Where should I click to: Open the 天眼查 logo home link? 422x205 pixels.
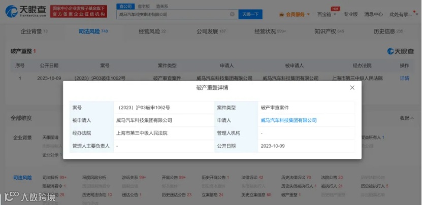(x=26, y=12)
